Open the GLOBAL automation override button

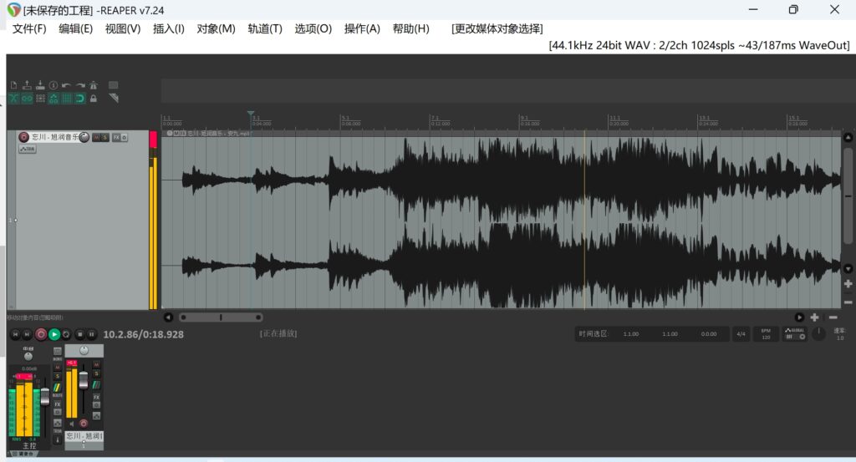click(x=795, y=334)
